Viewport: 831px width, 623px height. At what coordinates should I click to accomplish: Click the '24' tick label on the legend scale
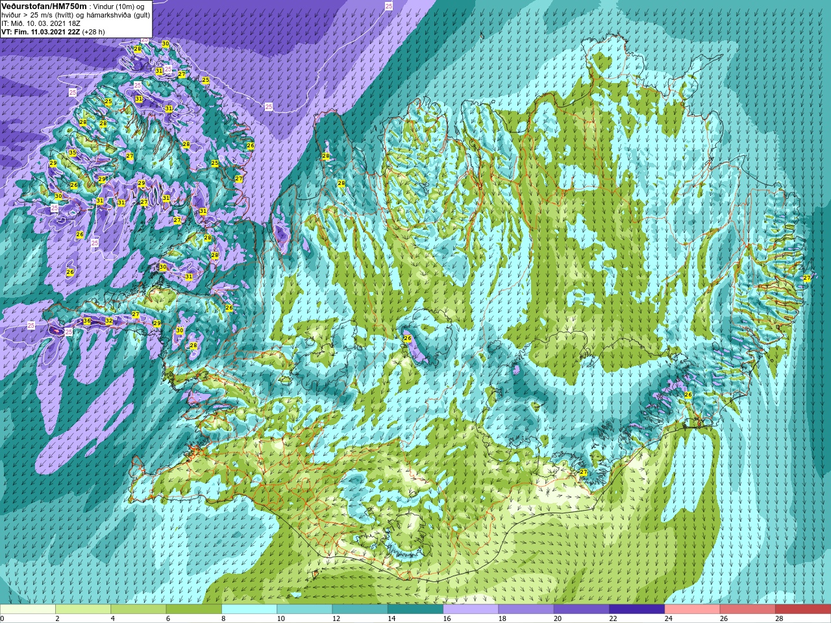(x=669, y=618)
